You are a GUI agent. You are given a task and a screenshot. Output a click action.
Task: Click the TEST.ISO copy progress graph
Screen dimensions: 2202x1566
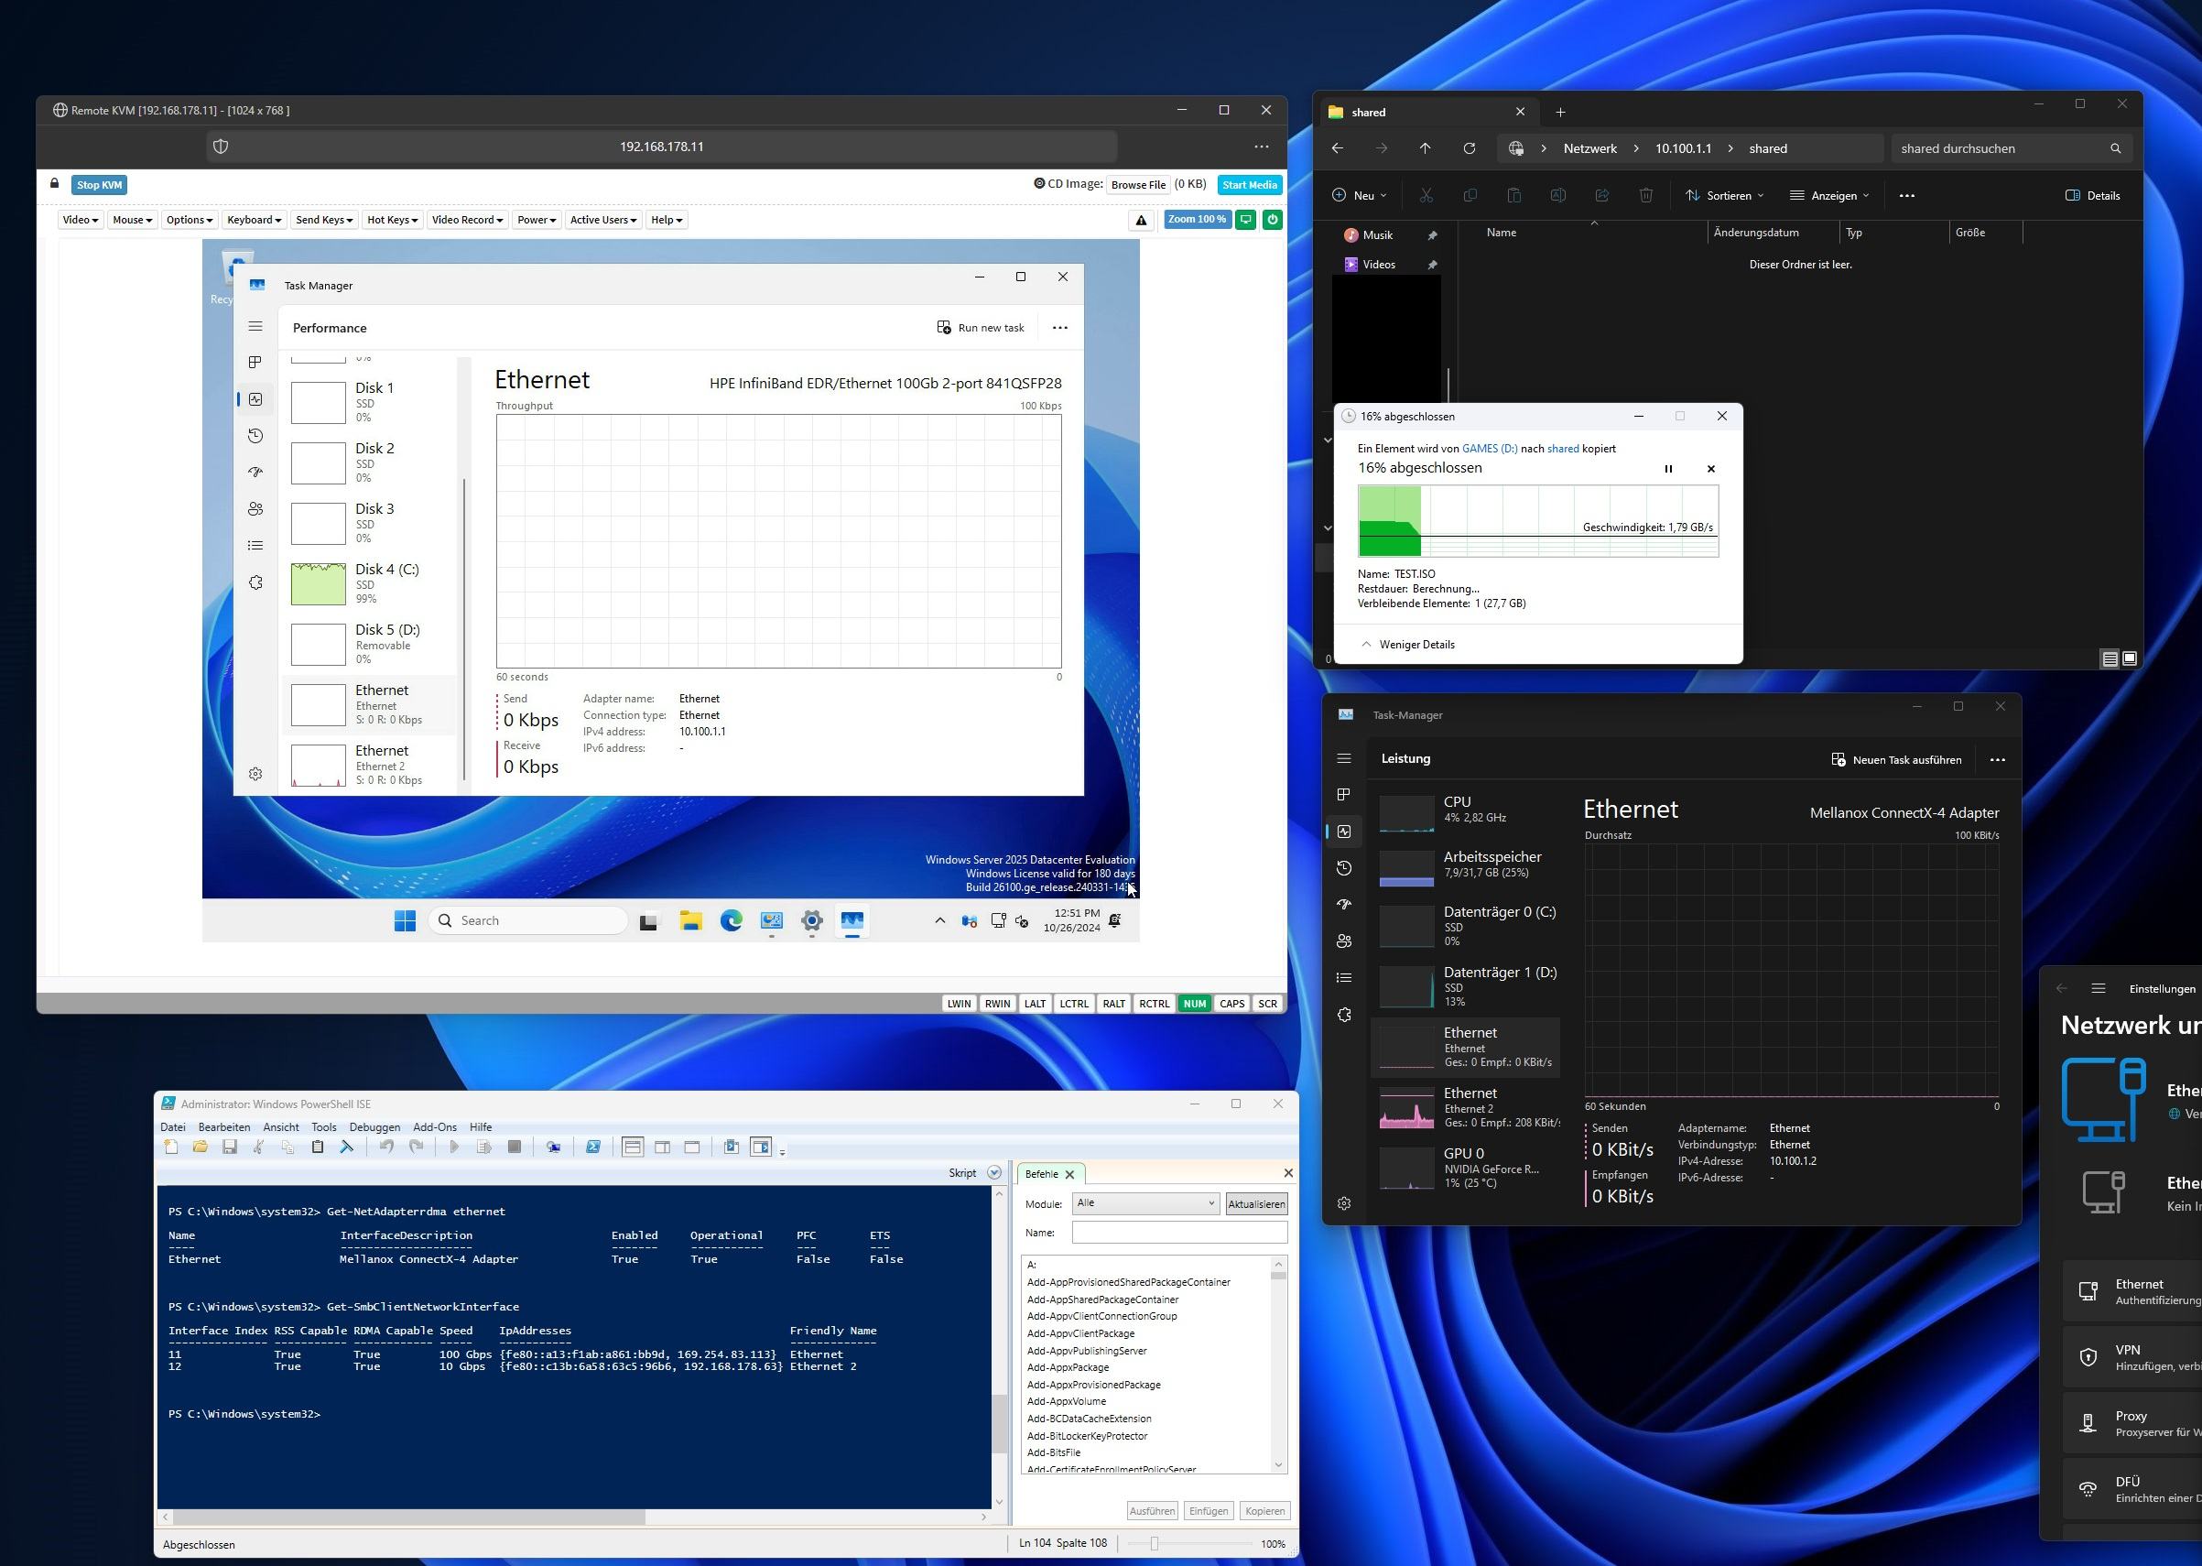tap(1537, 521)
